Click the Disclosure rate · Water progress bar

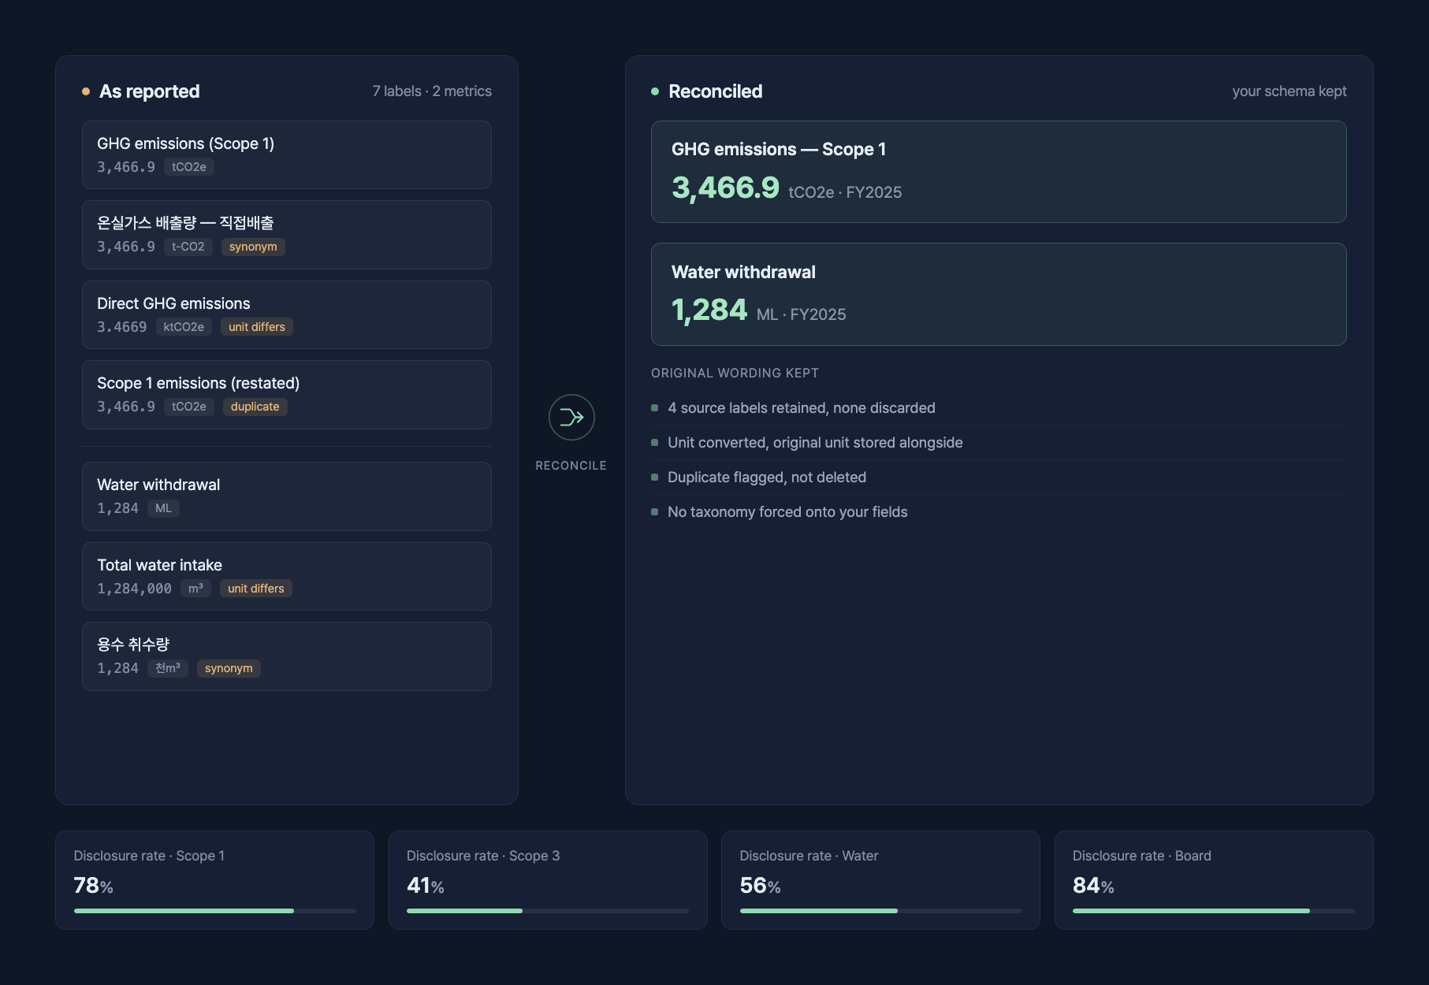point(880,911)
